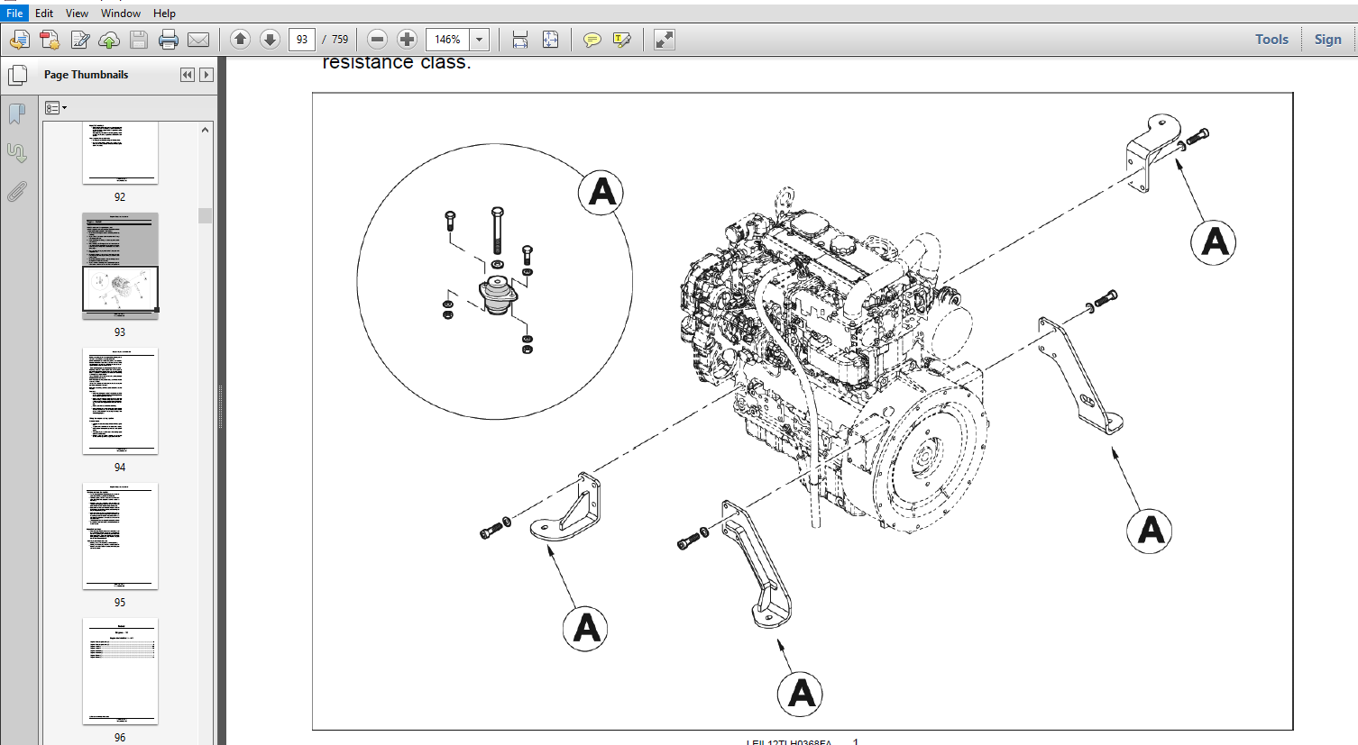
Task: Open the zoom level dropdown arrow
Action: point(480,40)
